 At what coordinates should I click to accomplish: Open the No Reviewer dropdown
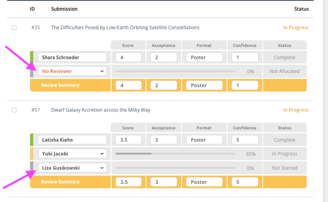pos(72,71)
